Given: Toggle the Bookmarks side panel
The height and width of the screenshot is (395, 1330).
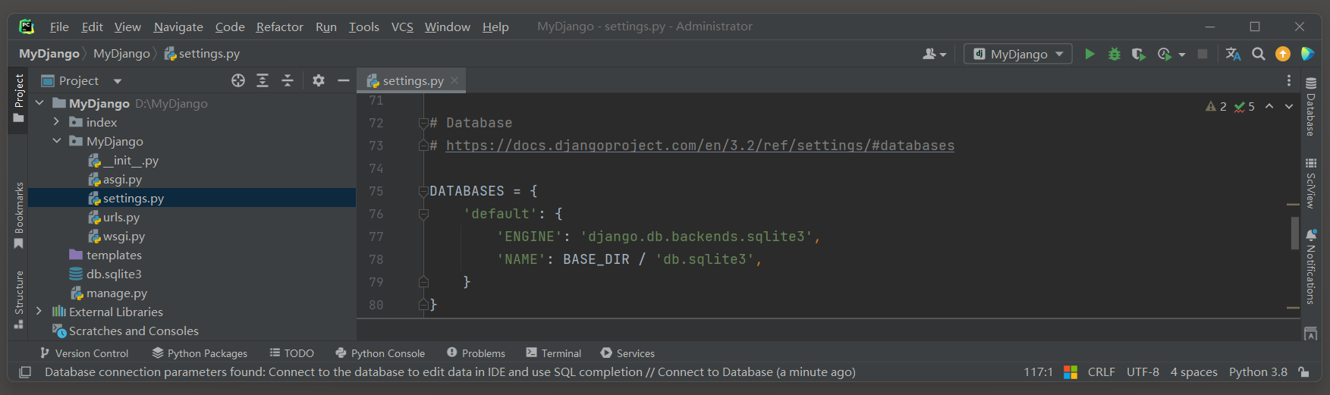Looking at the screenshot, I should [19, 215].
